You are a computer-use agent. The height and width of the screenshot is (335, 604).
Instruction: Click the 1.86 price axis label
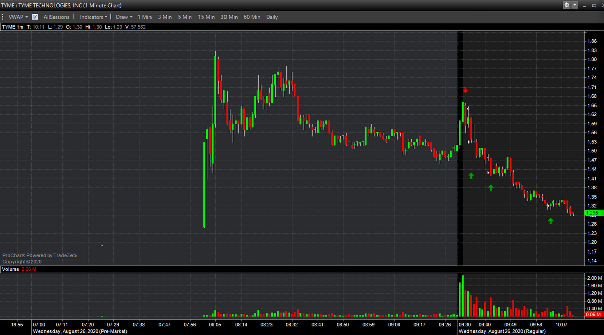592,41
